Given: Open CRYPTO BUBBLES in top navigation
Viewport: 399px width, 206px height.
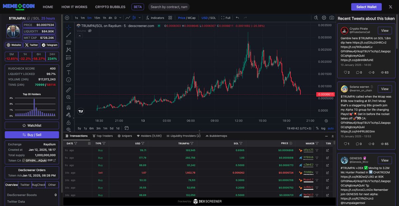Looking at the screenshot, I should tap(110, 7).
